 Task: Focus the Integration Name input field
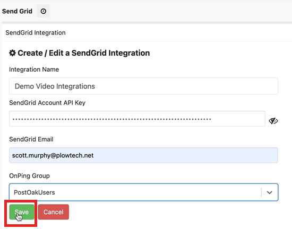click(143, 86)
